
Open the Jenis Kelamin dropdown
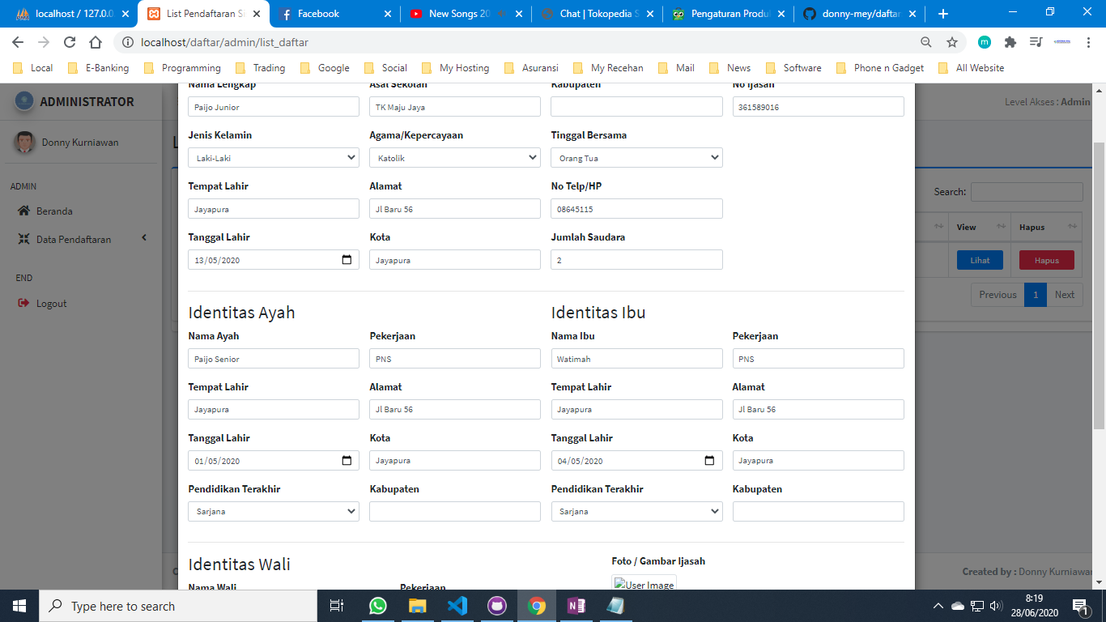tap(274, 158)
